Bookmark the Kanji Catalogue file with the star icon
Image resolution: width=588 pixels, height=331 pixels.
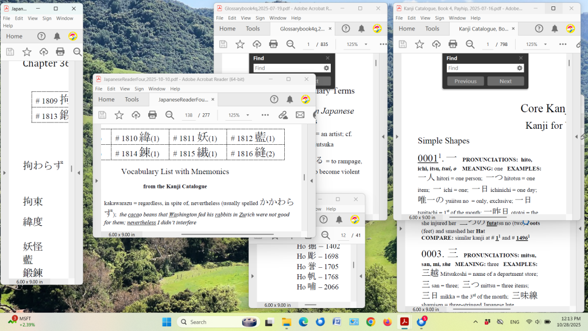pyautogui.click(x=419, y=44)
